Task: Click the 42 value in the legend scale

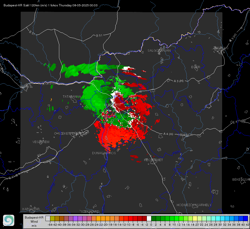Action: pyautogui.click(x=247, y=225)
